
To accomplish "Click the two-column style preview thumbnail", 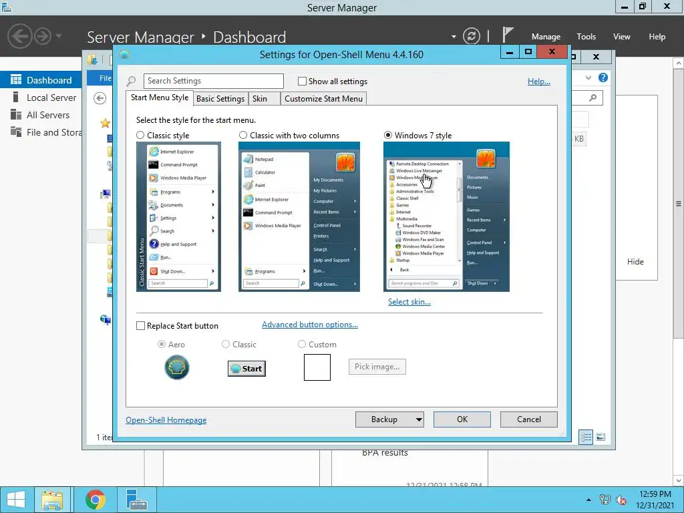I will pos(299,217).
